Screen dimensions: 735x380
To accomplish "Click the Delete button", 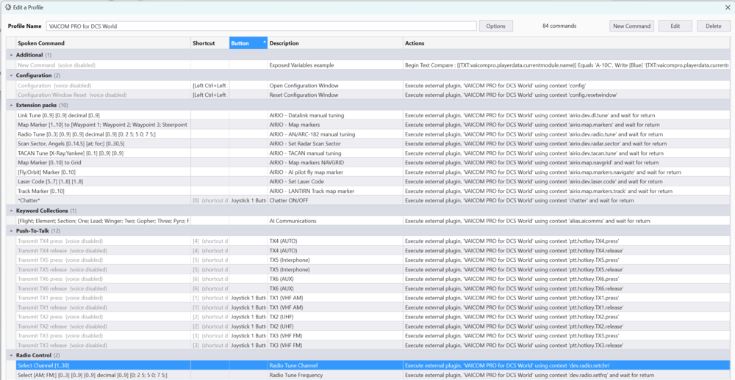I will (714, 26).
